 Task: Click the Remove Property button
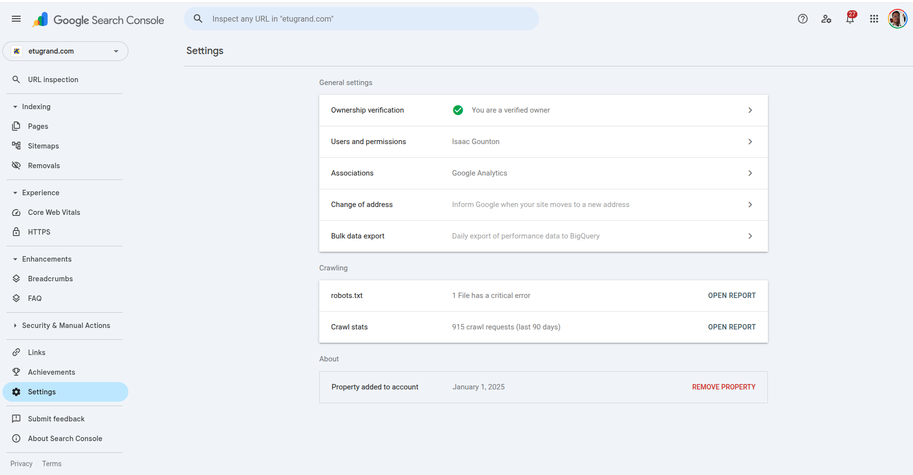(723, 387)
